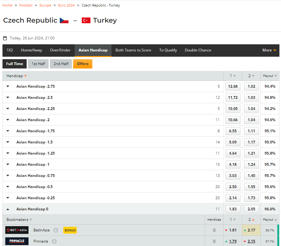Expand Asian Handicap -0.25 row
Screen dimensions: 281x246
tap(8, 198)
